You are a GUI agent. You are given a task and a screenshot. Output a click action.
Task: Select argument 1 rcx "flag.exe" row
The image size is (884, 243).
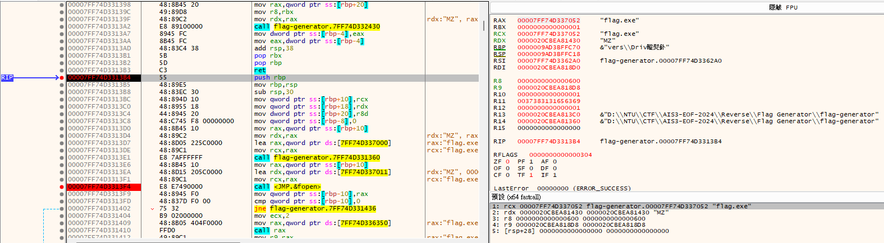point(687,206)
